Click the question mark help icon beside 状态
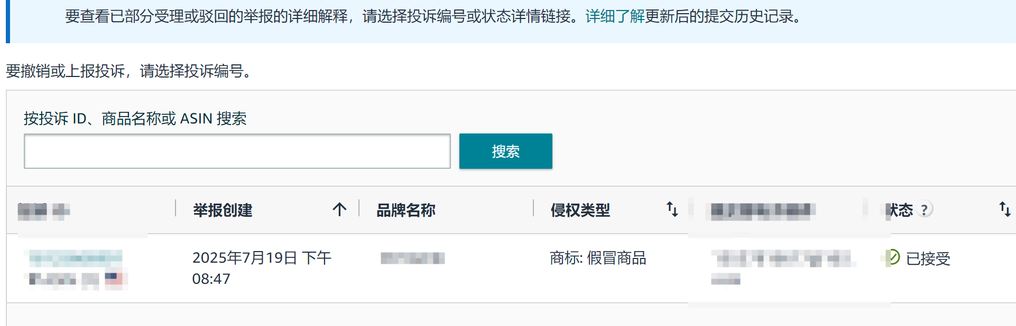The image size is (1016, 326). tap(924, 210)
